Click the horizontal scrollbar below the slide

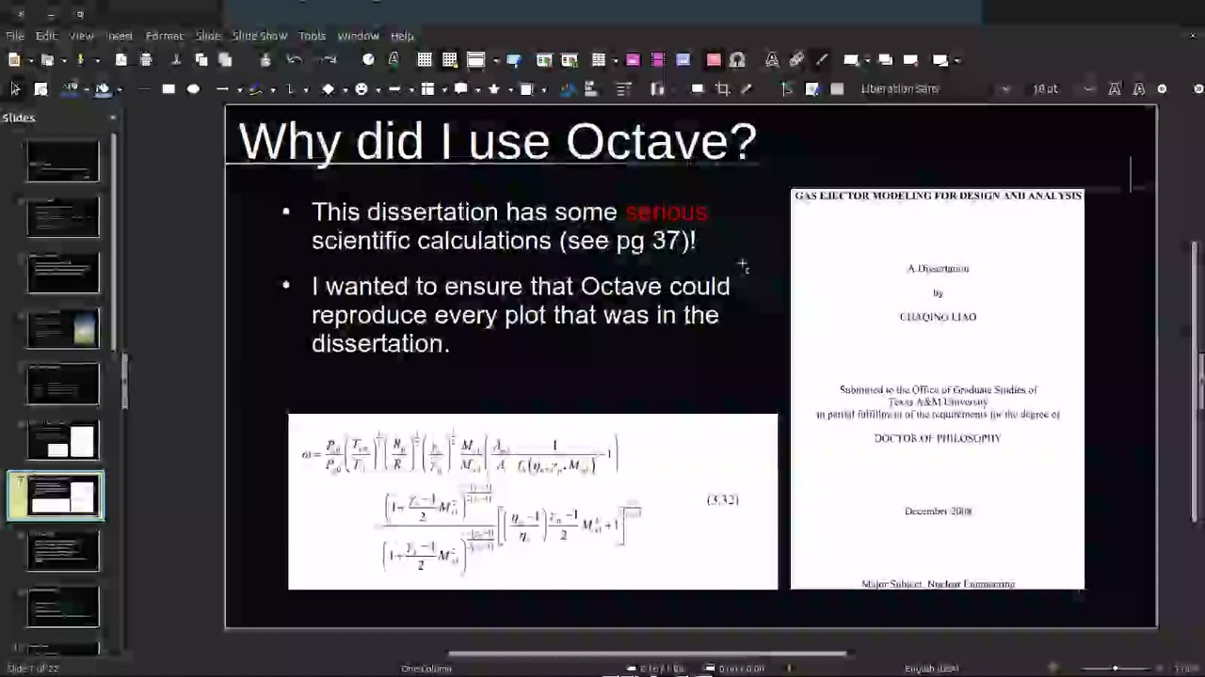pyautogui.click(x=648, y=653)
